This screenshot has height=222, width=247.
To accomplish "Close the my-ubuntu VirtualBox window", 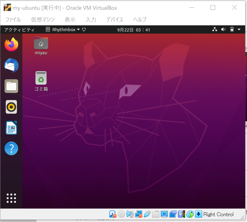I will pyautogui.click(x=234, y=7).
